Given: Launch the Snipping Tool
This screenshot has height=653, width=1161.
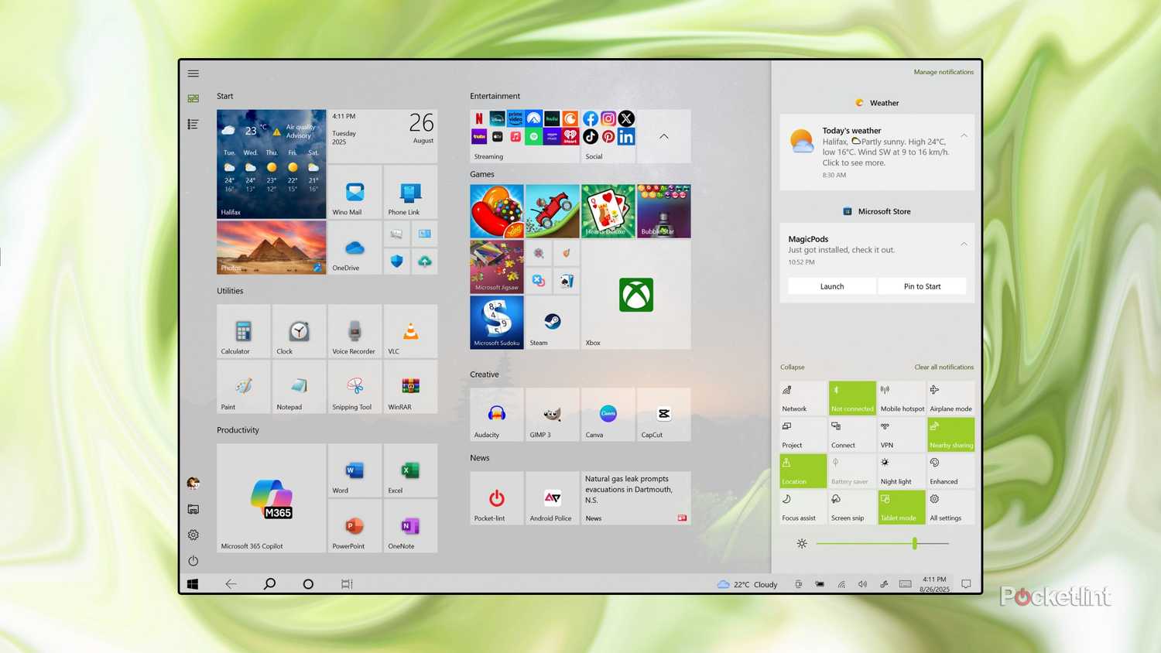Looking at the screenshot, I should coord(354,387).
